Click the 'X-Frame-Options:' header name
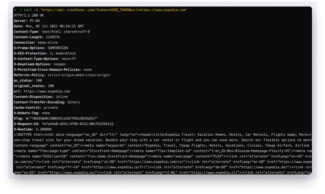 pos(30,48)
